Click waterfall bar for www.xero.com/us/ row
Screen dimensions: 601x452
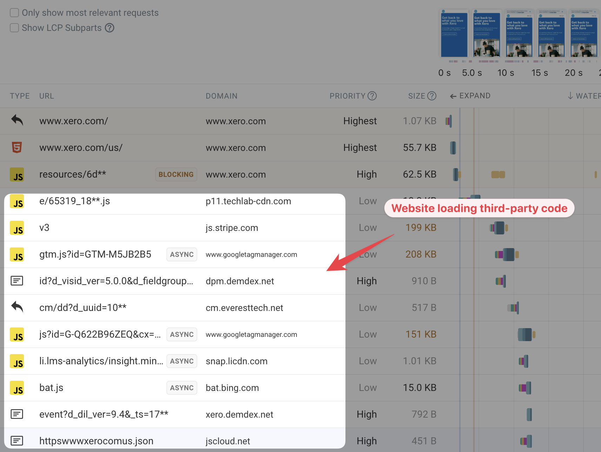[x=453, y=148]
